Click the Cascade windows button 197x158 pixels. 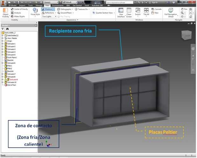click(156, 9)
